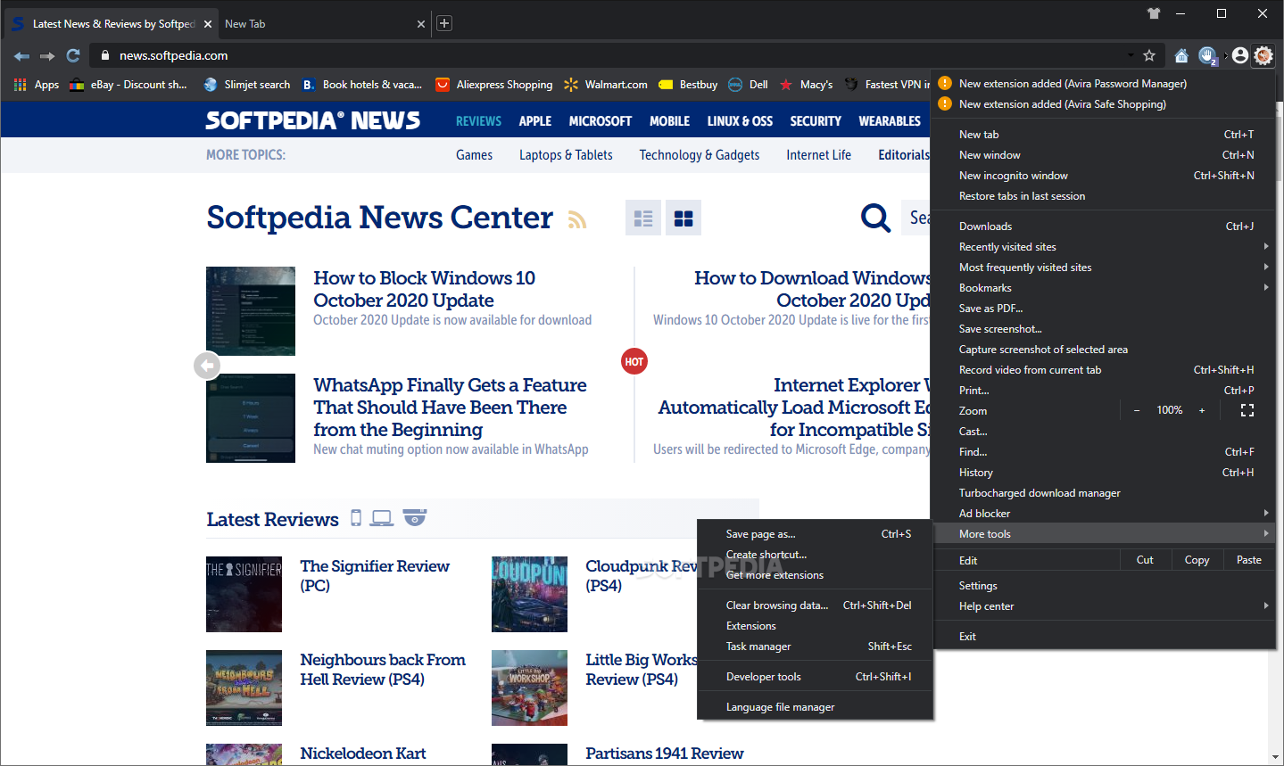Screen dimensions: 1284x766
Task: Select Downloads in the main menu
Action: (x=1103, y=227)
